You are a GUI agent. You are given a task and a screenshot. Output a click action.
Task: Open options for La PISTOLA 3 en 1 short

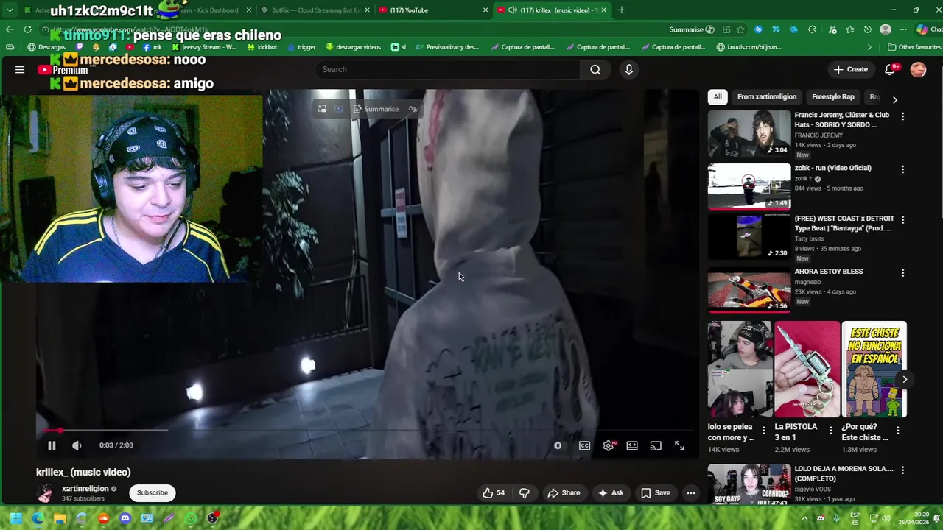pyautogui.click(x=831, y=431)
